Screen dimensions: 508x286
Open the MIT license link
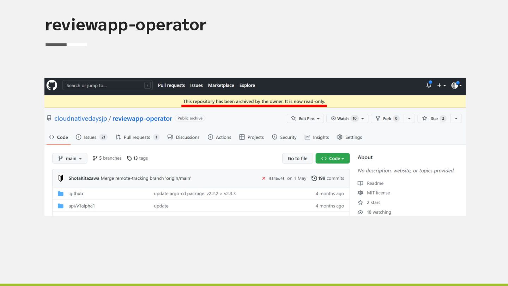[374, 193]
